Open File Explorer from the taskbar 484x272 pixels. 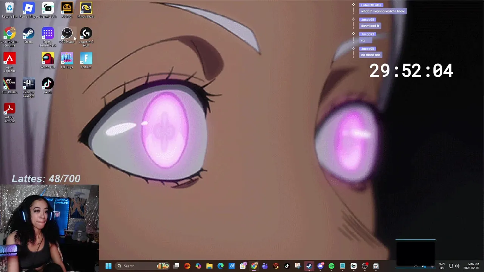209,266
